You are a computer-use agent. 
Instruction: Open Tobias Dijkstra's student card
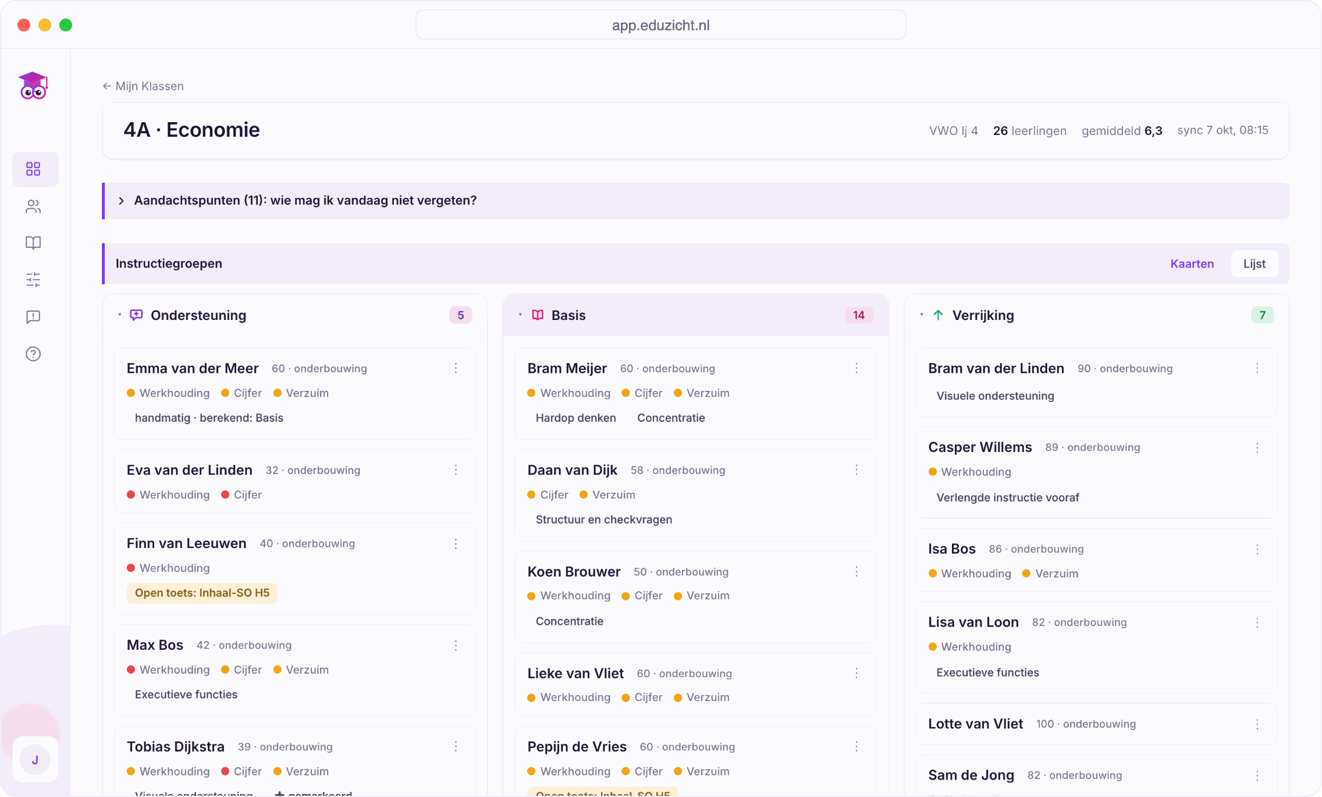[295, 761]
